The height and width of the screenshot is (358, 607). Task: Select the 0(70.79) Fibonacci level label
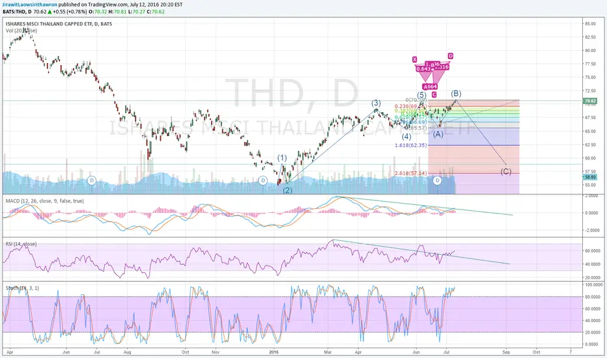click(416, 100)
